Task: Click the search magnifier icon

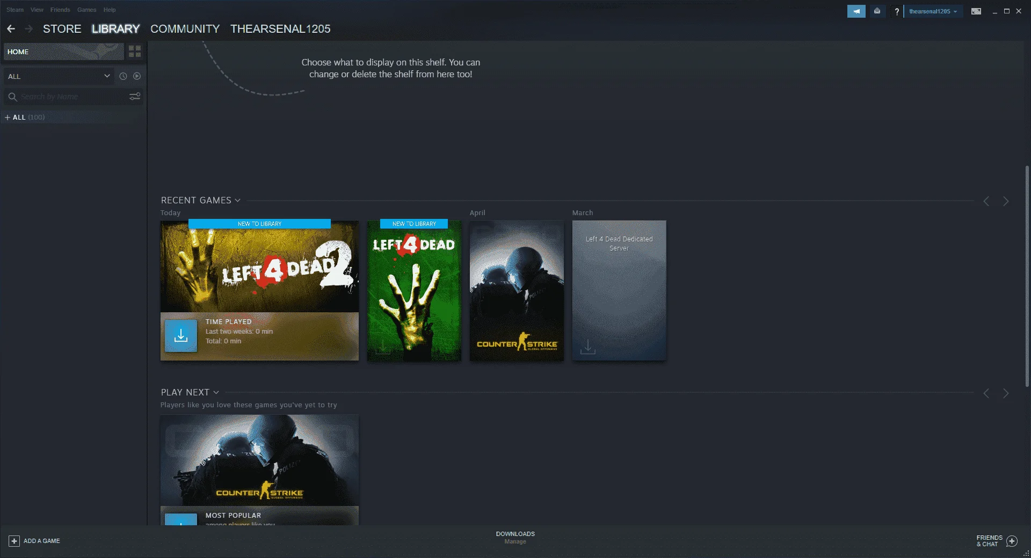Action: [x=12, y=97]
